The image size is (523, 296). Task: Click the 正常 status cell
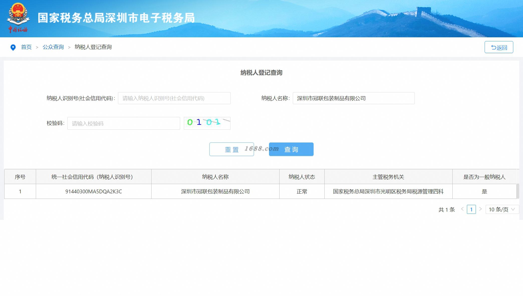pyautogui.click(x=302, y=192)
